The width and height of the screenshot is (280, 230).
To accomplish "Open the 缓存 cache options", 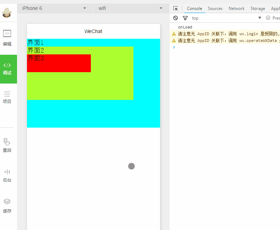I will pyautogui.click(x=7, y=206).
